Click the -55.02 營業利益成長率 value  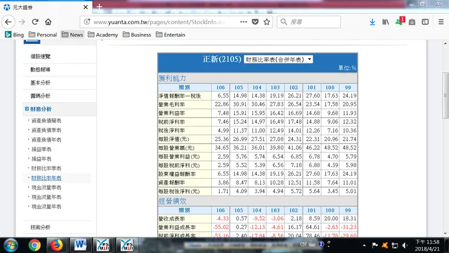(221, 228)
